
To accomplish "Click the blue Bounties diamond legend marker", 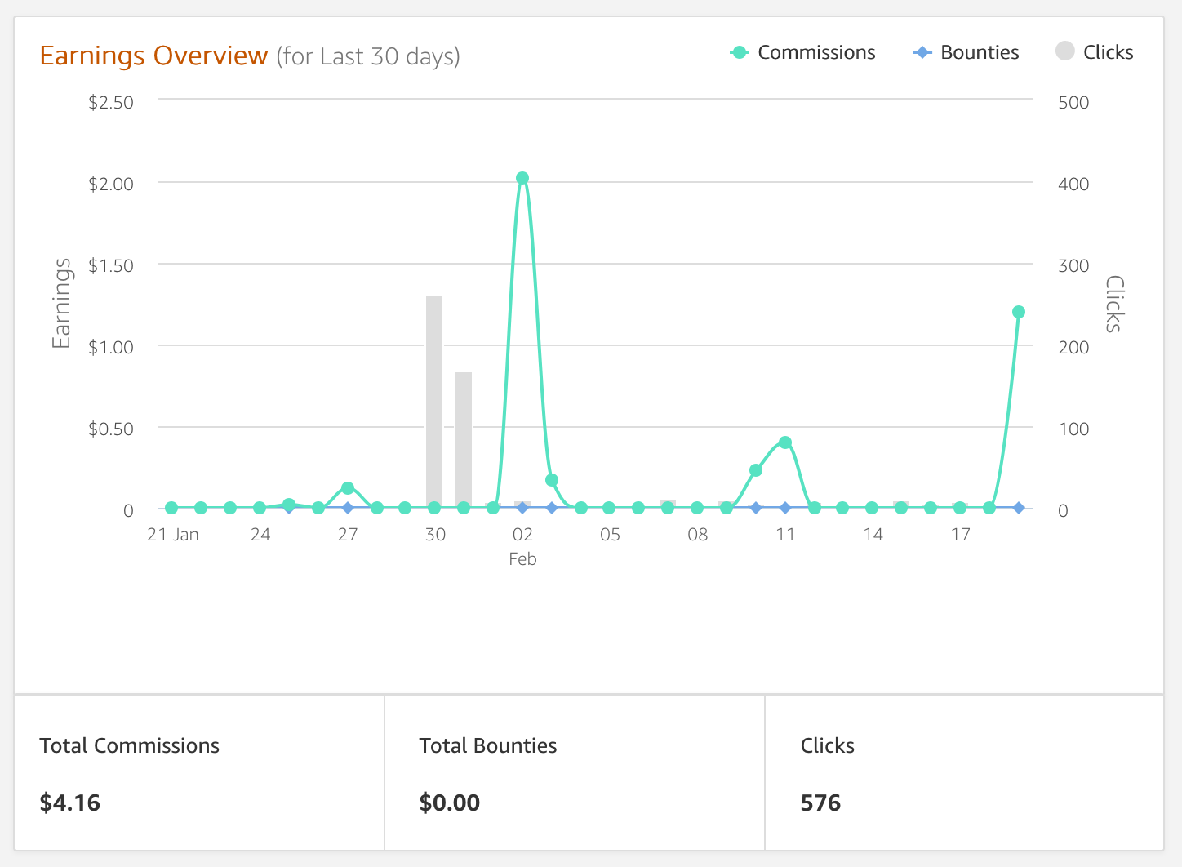I will [x=922, y=52].
